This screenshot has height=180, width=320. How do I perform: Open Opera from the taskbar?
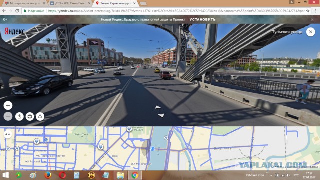(62, 175)
